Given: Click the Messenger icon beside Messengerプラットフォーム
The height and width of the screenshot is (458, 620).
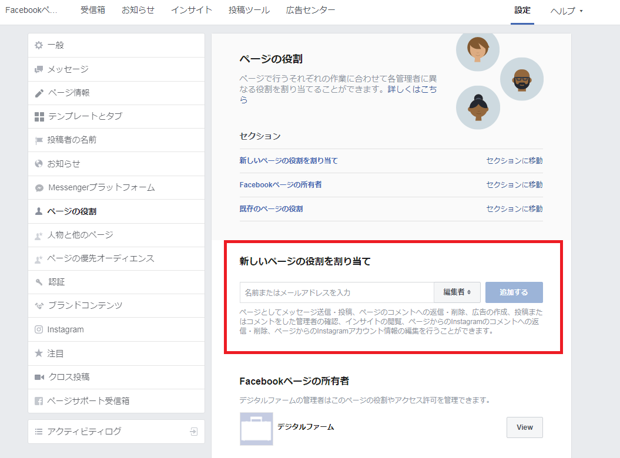Looking at the screenshot, I should (39, 188).
